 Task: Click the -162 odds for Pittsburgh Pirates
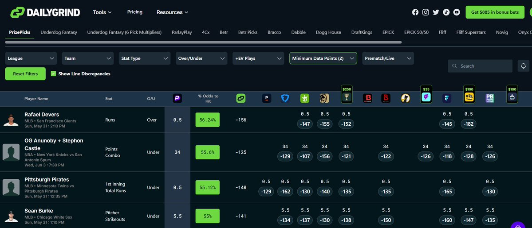coord(285,192)
